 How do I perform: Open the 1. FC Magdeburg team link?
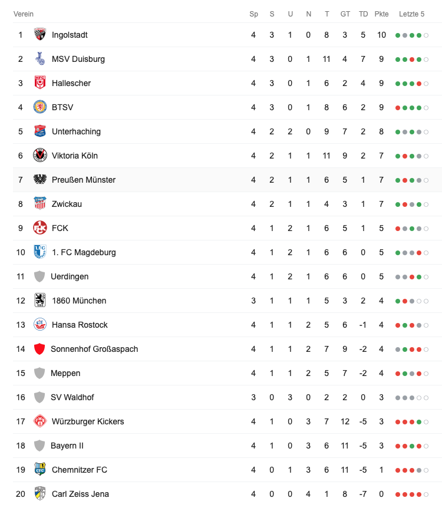pos(84,252)
